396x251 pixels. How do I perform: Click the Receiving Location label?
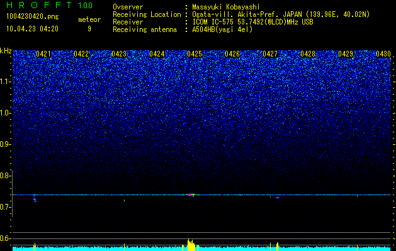pyautogui.click(x=147, y=14)
